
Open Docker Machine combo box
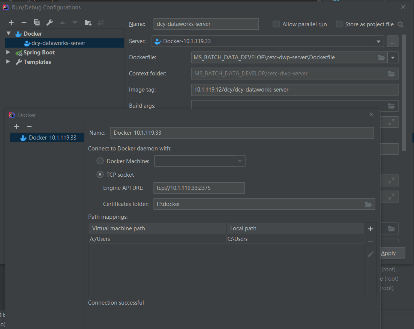(200, 161)
